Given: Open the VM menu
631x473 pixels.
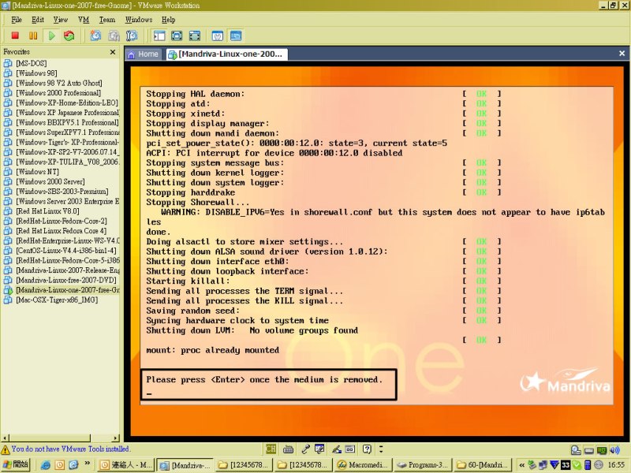Looking at the screenshot, I should coord(83,19).
